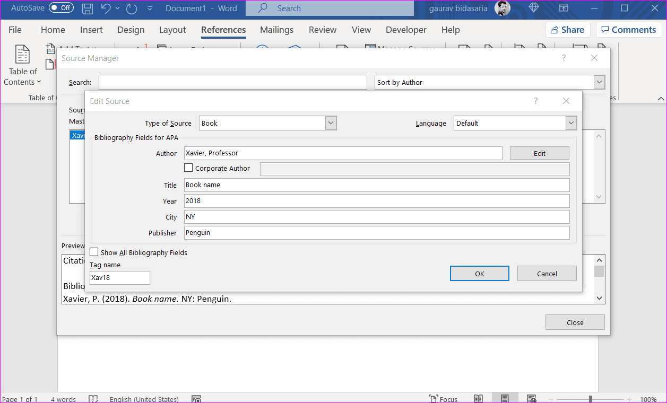Screen dimensions: 667x403
Task: Click Edit Source help question mark
Action: coord(535,101)
